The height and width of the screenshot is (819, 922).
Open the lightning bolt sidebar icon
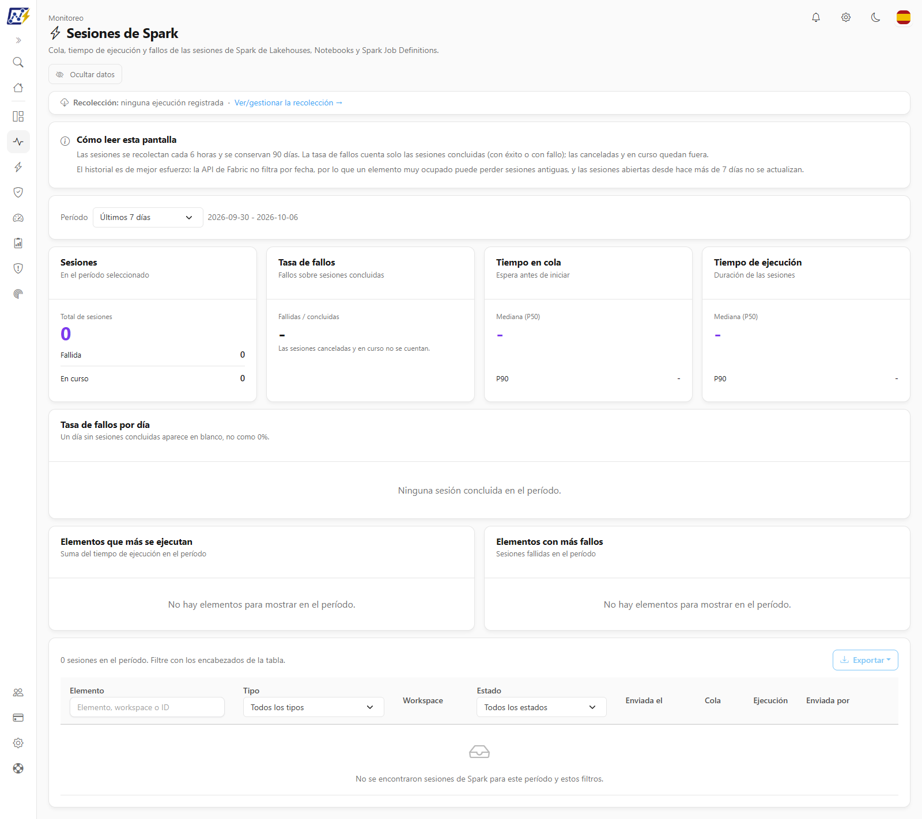[18, 167]
